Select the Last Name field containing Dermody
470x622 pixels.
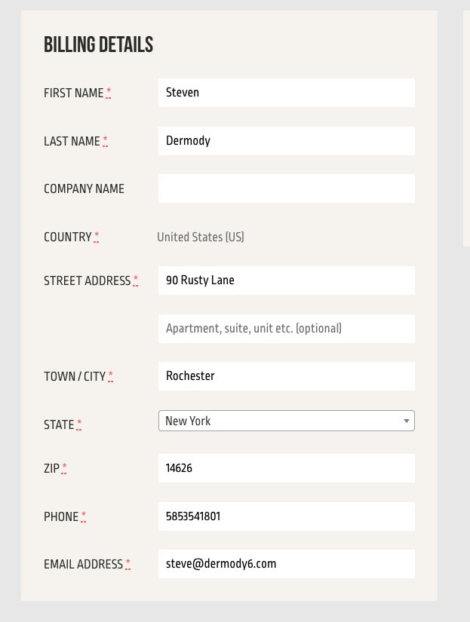(x=286, y=141)
